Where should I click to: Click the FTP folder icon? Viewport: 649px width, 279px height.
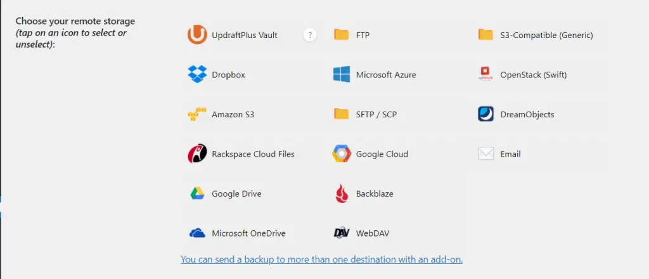point(342,34)
